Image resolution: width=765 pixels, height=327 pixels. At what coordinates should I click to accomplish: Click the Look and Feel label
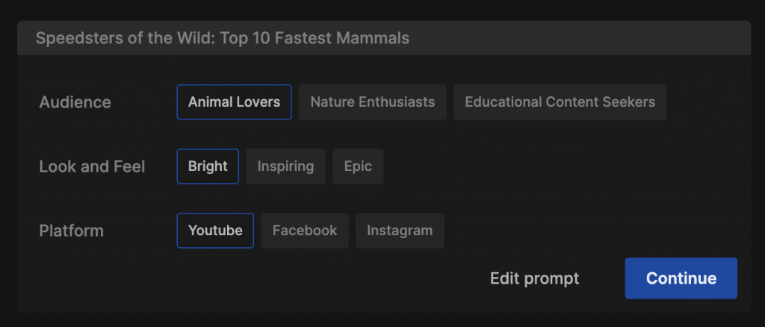(92, 166)
